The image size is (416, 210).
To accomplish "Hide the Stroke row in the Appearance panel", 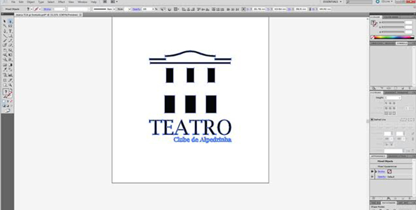I will click(x=372, y=171).
